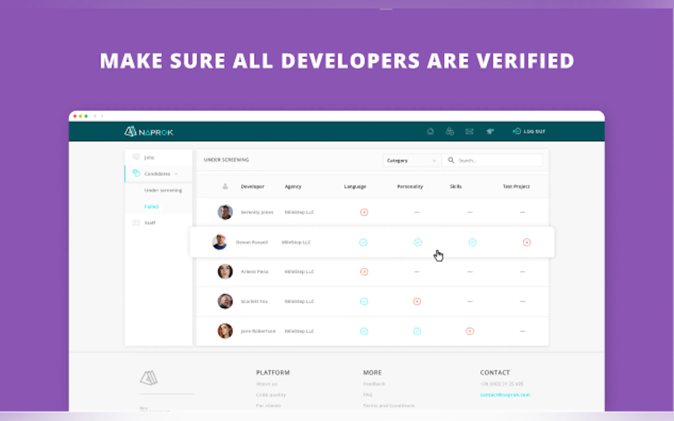
Task: Click Devon Russell passed Skills checkmark
Action: 472,243
